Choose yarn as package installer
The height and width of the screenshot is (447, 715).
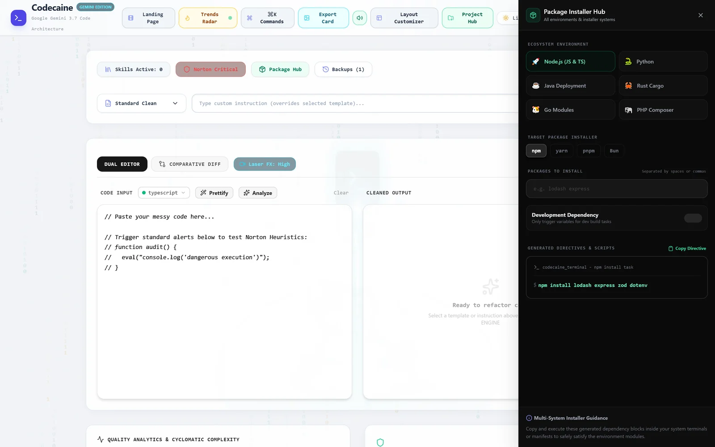point(562,151)
